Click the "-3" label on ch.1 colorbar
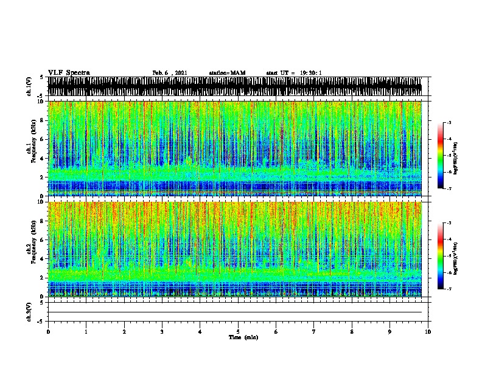The height and width of the screenshot is (372, 482). point(449,122)
